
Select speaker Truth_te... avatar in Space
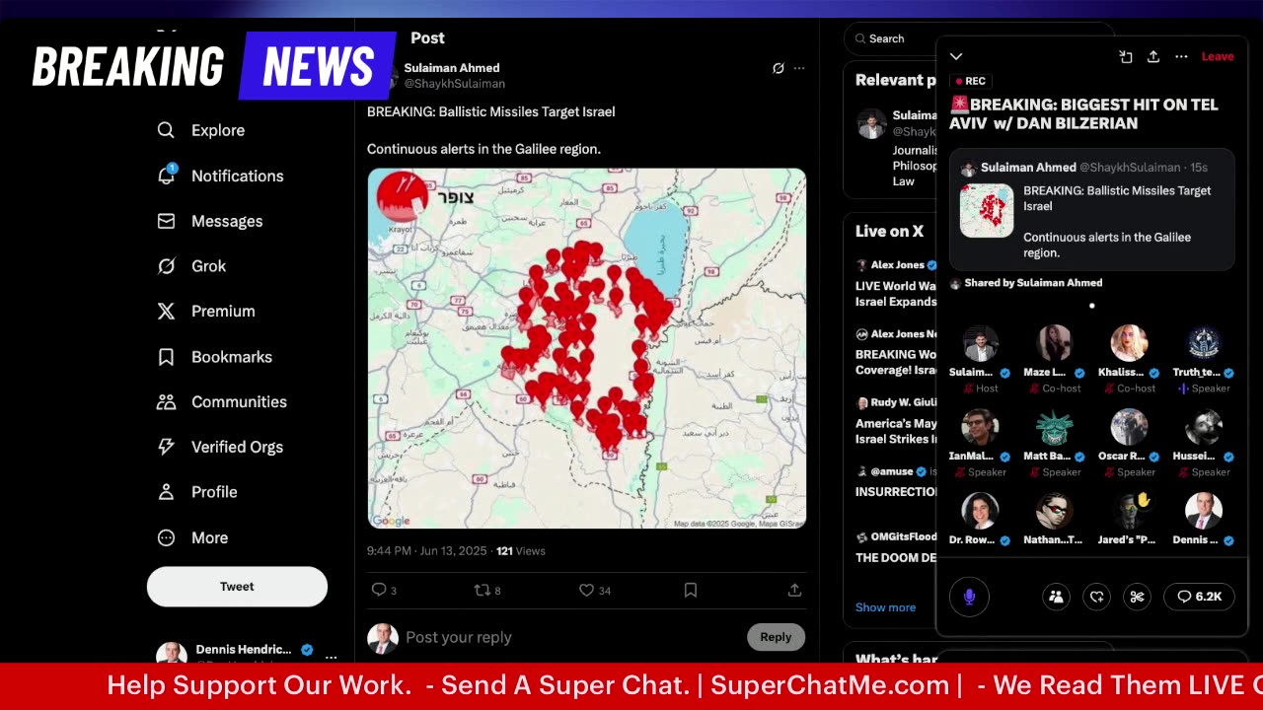coord(1204,344)
